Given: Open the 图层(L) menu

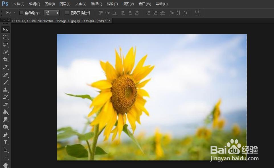Looking at the screenshot, I should [x=65, y=4].
